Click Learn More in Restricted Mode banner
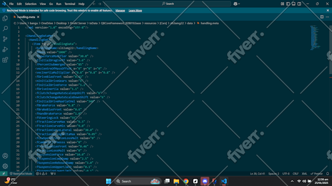The height and width of the screenshot is (186, 332). click(135, 11)
